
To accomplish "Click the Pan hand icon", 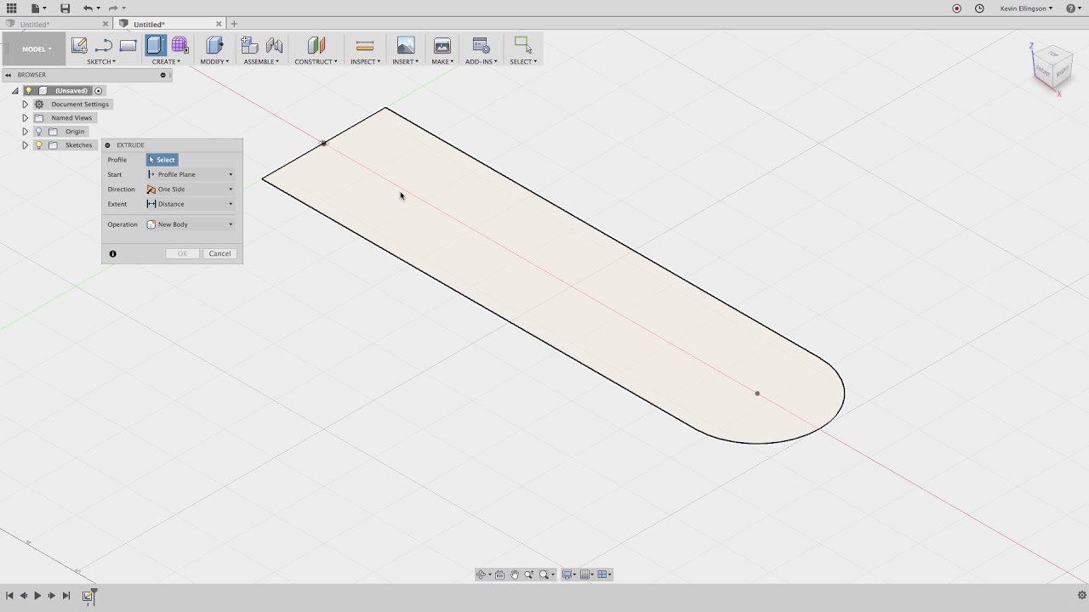I will pos(514,575).
